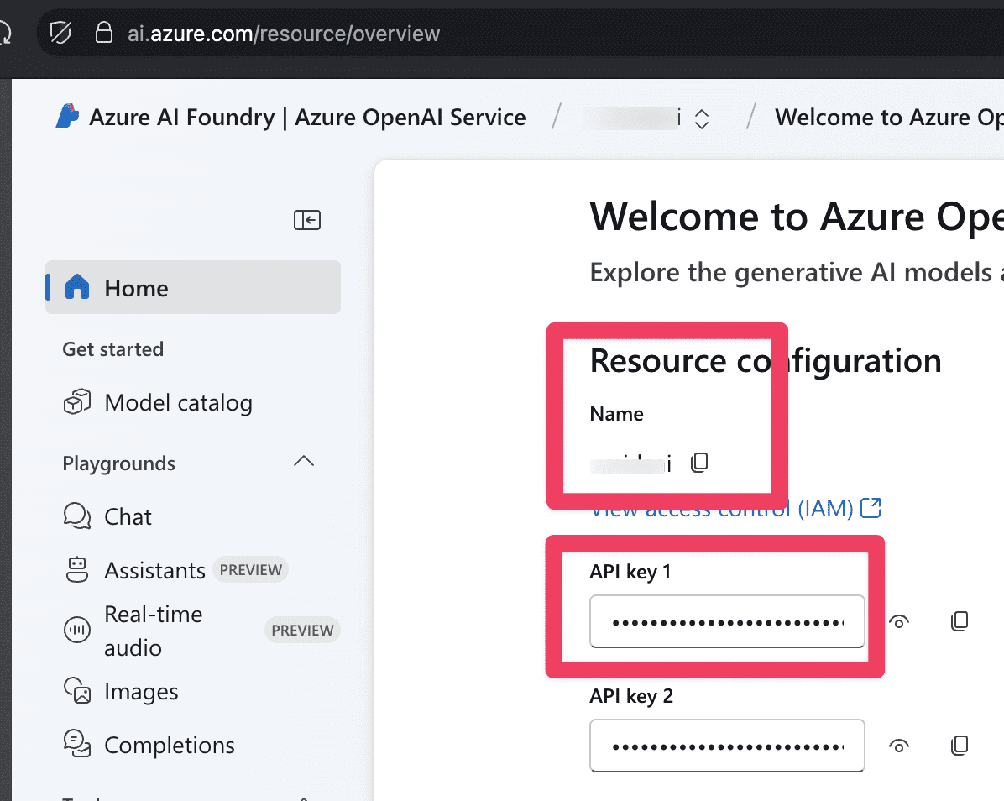Open the Assistants playground
Image resolution: width=1004 pixels, height=801 pixels.
coord(155,570)
